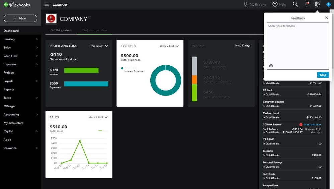Viewport: 334px width, 189px height.
Task: Click the QuickBooks logo
Action: 17,4
